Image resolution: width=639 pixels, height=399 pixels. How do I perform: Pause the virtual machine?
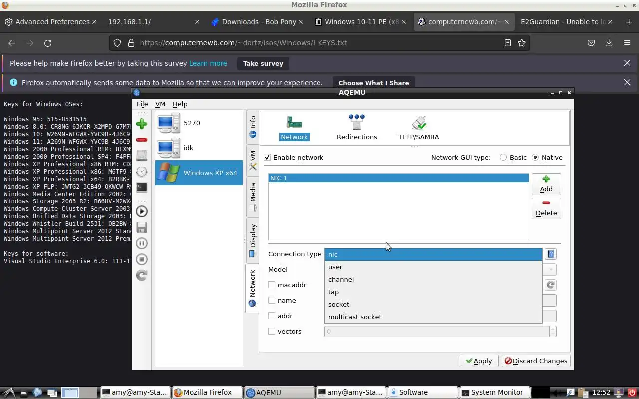(142, 243)
